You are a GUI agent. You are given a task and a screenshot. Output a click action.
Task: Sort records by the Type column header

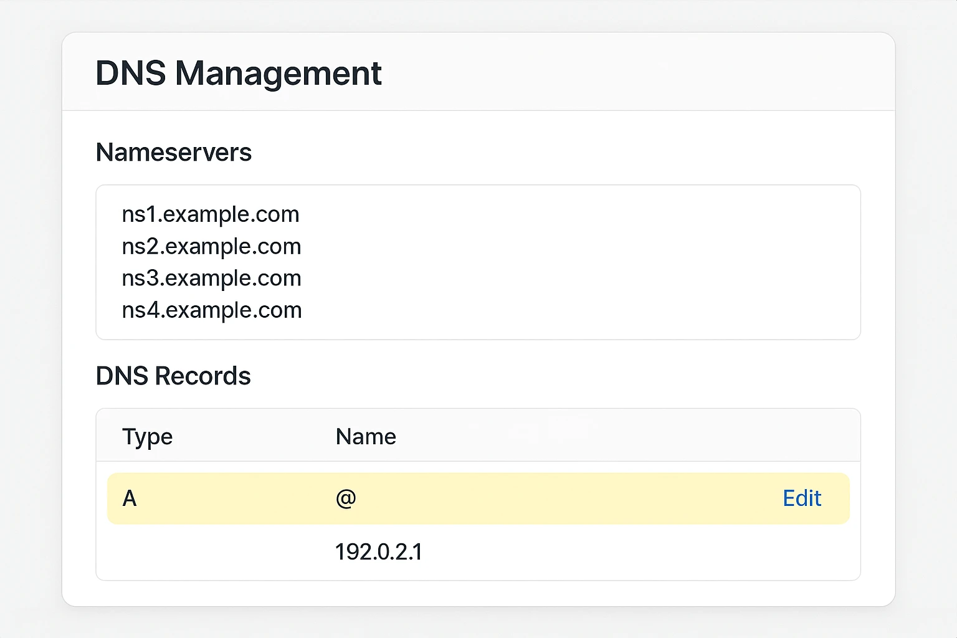147,436
